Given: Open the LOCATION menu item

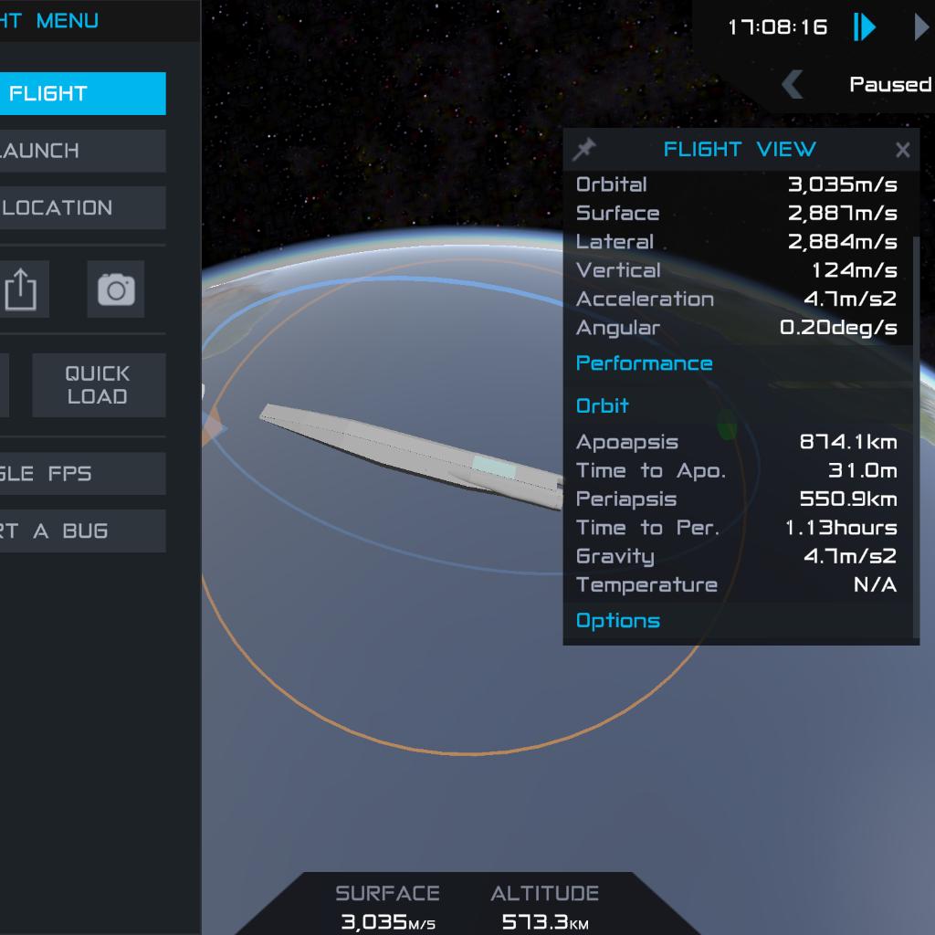Looking at the screenshot, I should click(x=83, y=208).
